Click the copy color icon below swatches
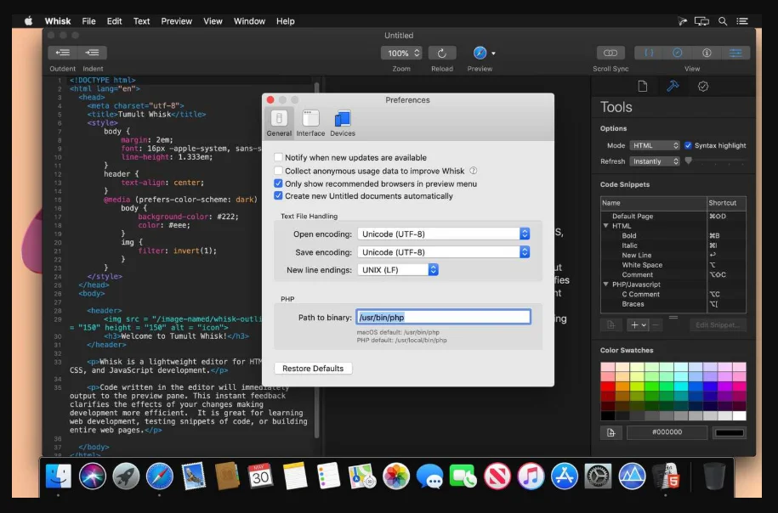This screenshot has width=778, height=513. (611, 432)
